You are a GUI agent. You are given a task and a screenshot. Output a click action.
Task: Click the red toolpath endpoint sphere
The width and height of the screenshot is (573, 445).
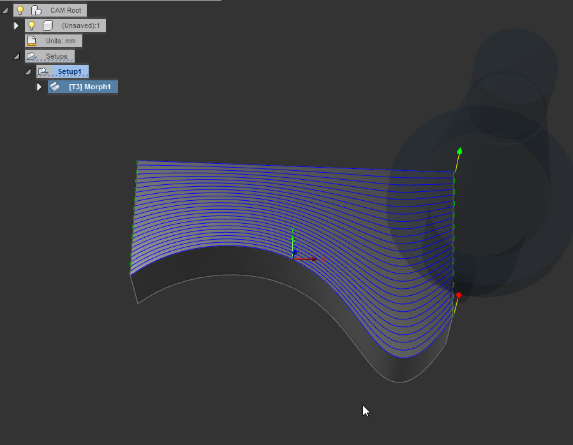click(458, 295)
